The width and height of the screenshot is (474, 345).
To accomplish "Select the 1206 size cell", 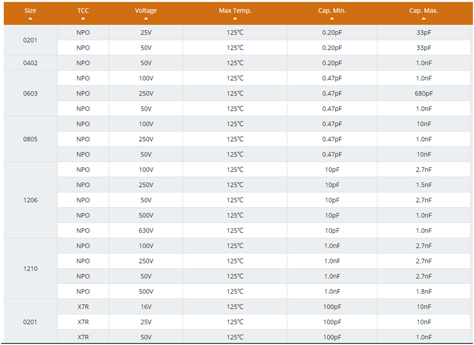I will pyautogui.click(x=30, y=200).
